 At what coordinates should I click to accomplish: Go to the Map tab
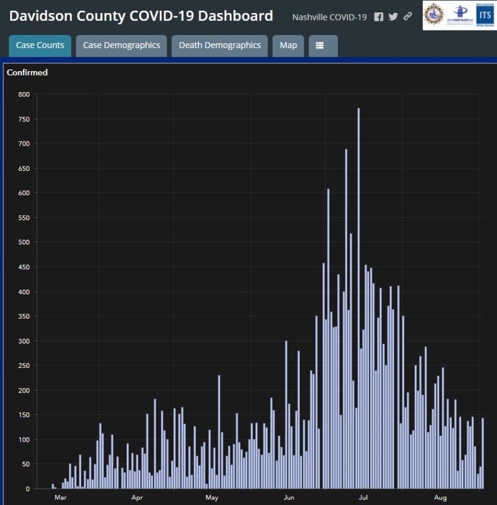pos(288,46)
